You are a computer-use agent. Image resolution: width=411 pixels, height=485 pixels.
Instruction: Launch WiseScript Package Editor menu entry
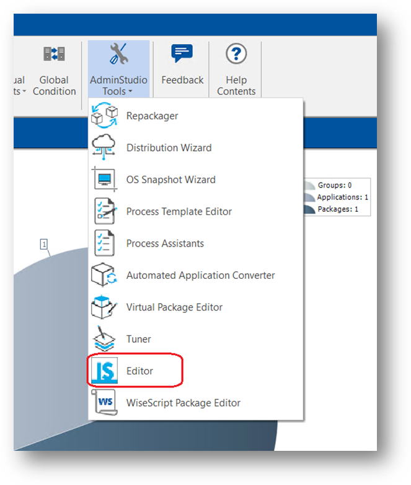coord(195,402)
